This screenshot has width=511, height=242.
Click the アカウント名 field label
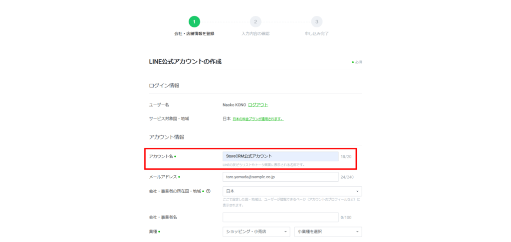pyautogui.click(x=161, y=156)
